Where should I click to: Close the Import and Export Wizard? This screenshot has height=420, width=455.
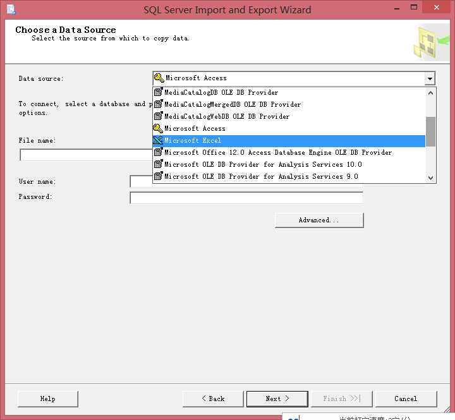point(437,8)
